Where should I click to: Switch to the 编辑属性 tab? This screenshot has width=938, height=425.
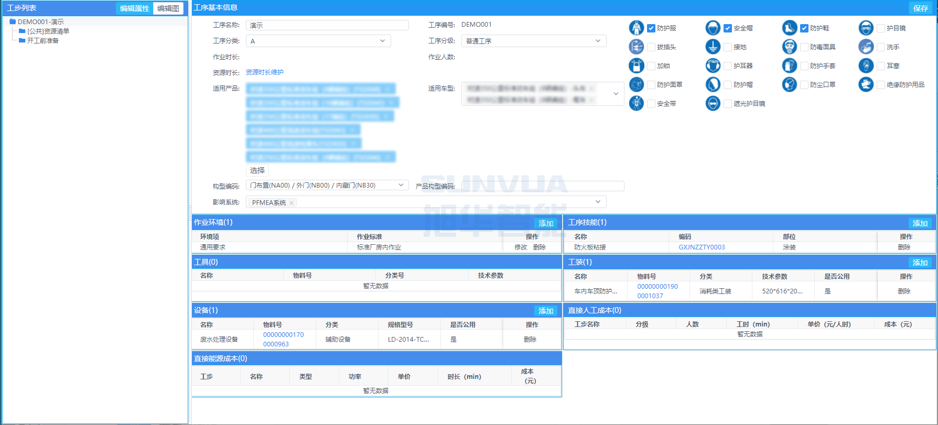pos(134,8)
